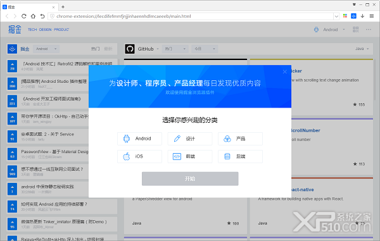Switch to the 最新 latest tab
This screenshot has width=380, height=241.
pos(108,49)
